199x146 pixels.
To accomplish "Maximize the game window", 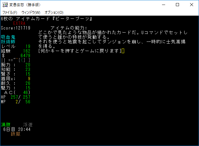I will click(x=177, y=5).
